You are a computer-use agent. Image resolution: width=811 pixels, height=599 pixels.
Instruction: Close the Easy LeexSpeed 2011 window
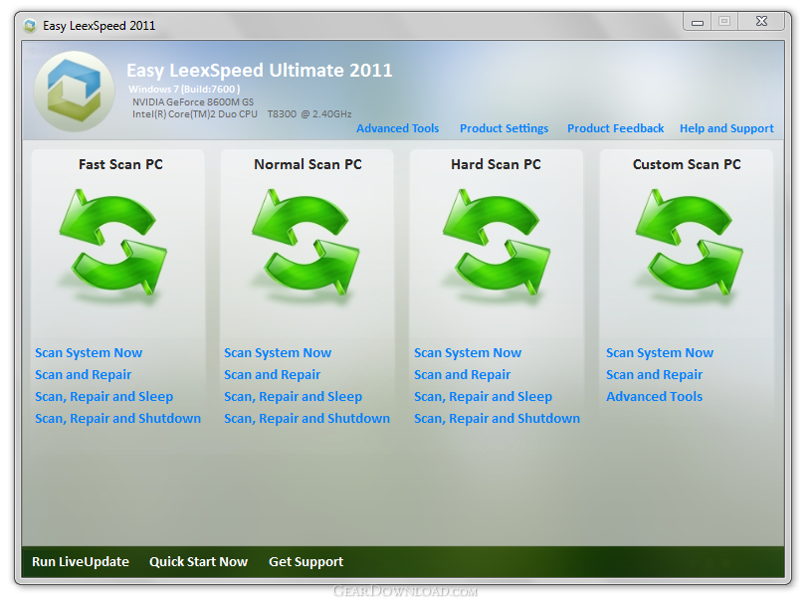(x=761, y=21)
